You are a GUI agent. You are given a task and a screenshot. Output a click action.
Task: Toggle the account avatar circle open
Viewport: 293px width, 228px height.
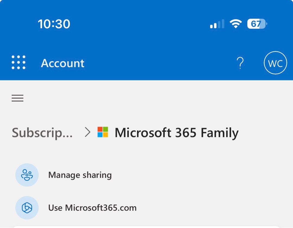pyautogui.click(x=275, y=63)
